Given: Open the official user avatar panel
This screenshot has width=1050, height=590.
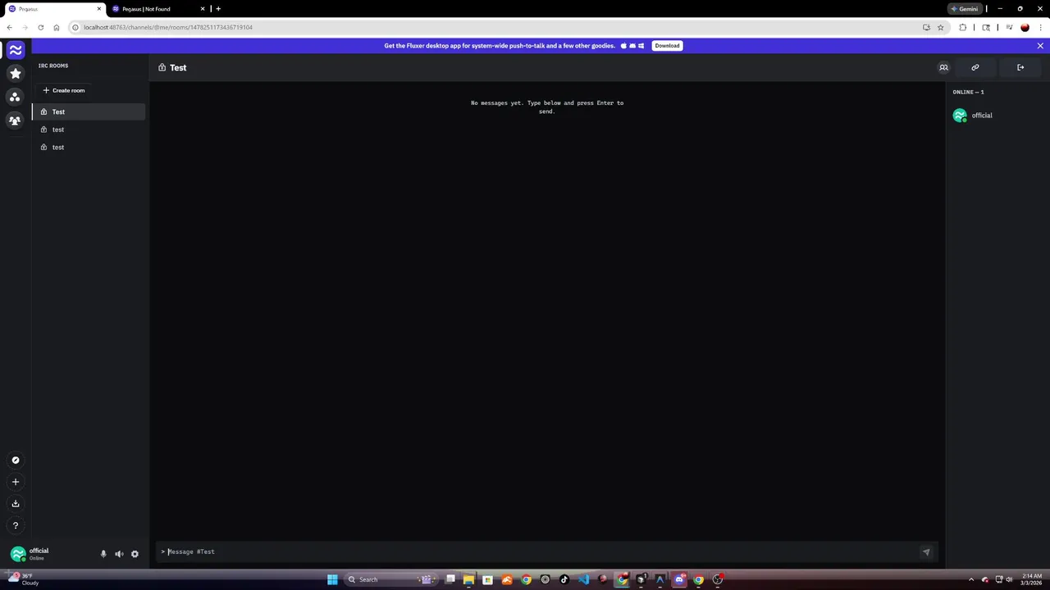Looking at the screenshot, I should 17,554.
